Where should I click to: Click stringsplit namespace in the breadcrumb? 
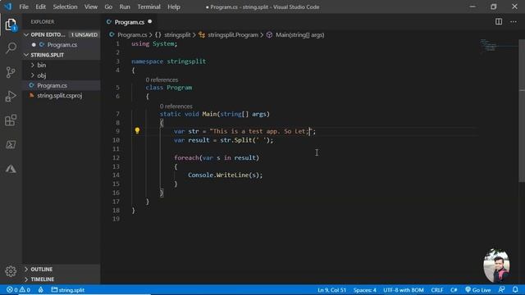pos(177,34)
